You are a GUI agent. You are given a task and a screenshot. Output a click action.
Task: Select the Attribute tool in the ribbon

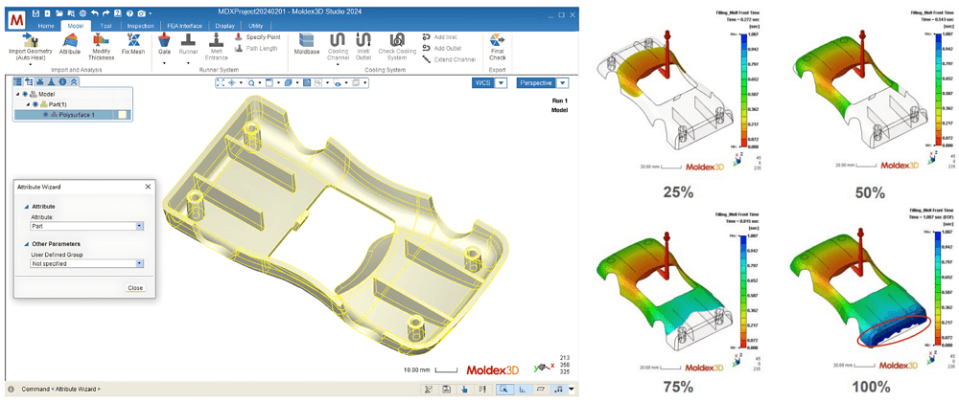70,45
